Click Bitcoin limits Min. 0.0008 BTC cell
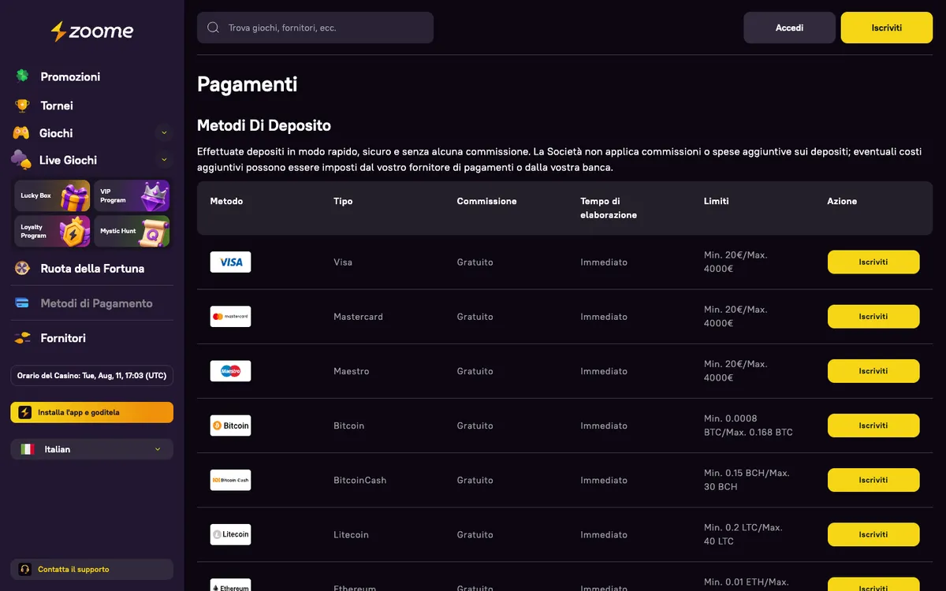946x591 pixels. click(748, 426)
